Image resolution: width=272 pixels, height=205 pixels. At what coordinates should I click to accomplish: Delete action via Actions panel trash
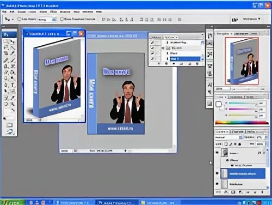(197, 64)
